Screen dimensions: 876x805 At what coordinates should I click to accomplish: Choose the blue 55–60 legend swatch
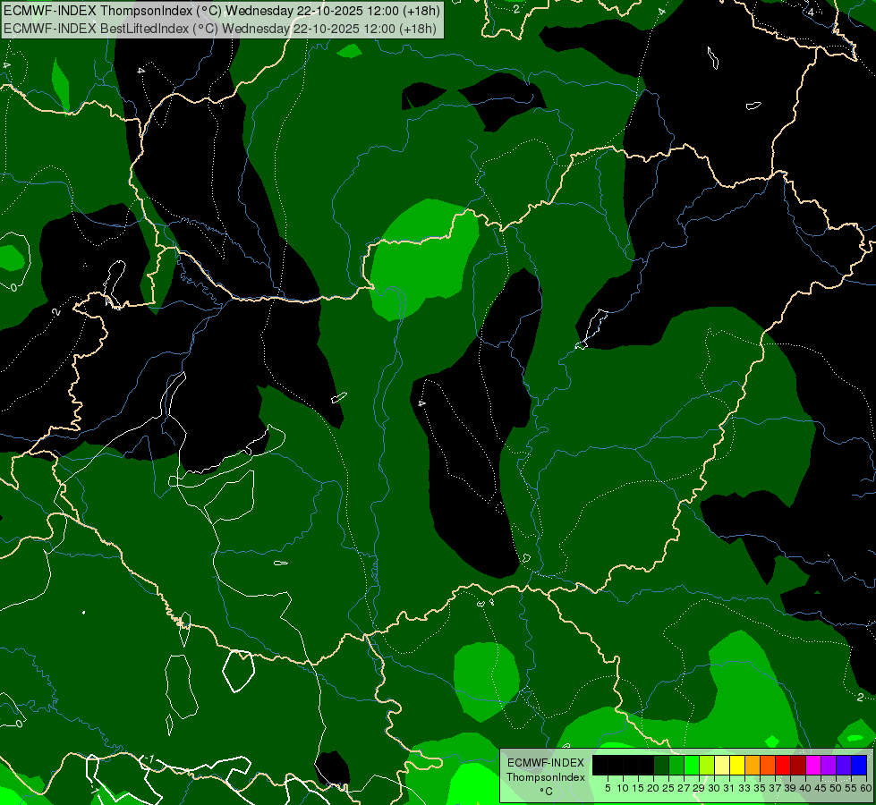coord(859,765)
